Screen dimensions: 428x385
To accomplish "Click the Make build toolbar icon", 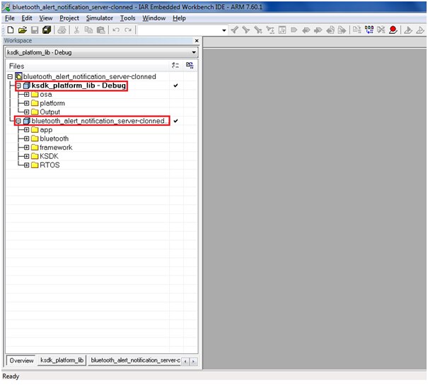I will 369,30.
